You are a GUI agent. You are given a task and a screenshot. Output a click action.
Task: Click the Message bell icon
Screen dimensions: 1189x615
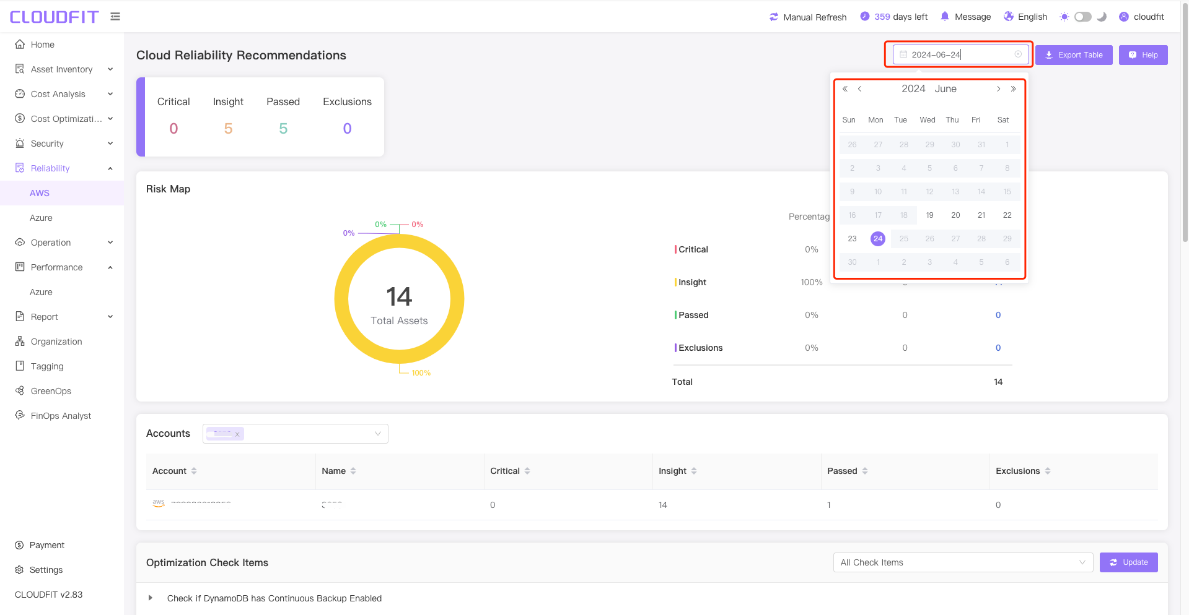945,17
